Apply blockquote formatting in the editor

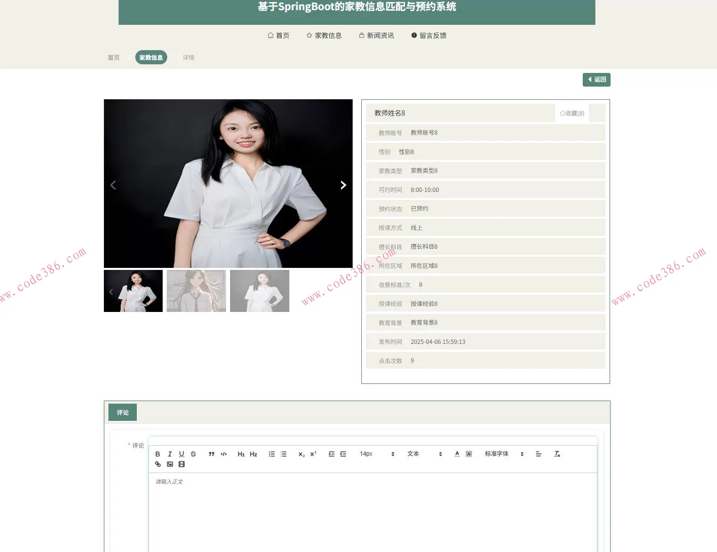211,454
